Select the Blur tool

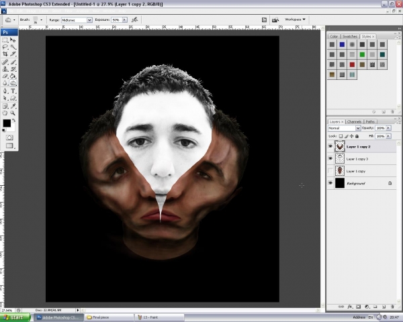[5, 83]
